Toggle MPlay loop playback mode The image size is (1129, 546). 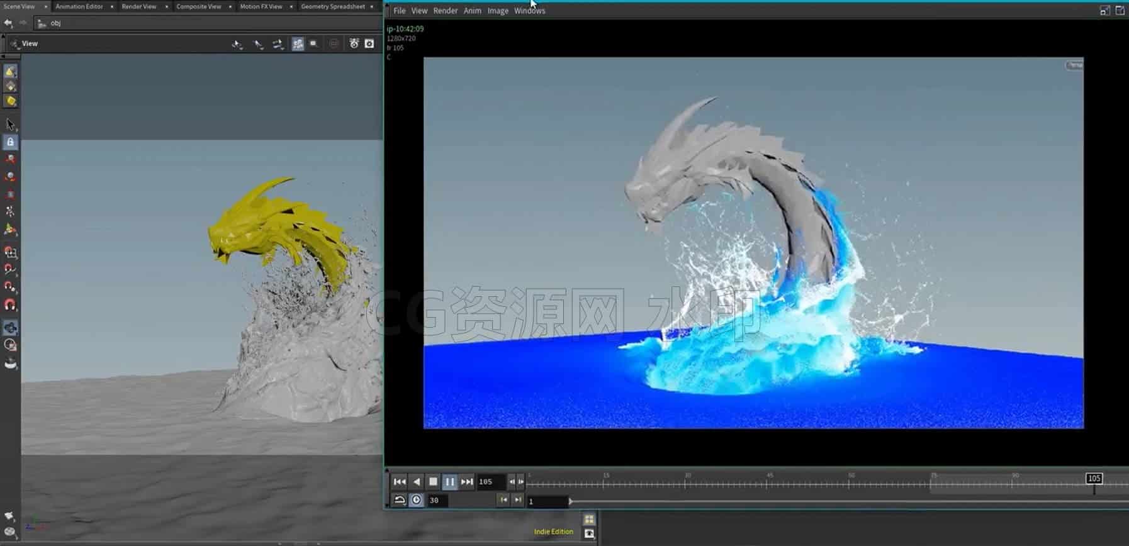pos(400,500)
